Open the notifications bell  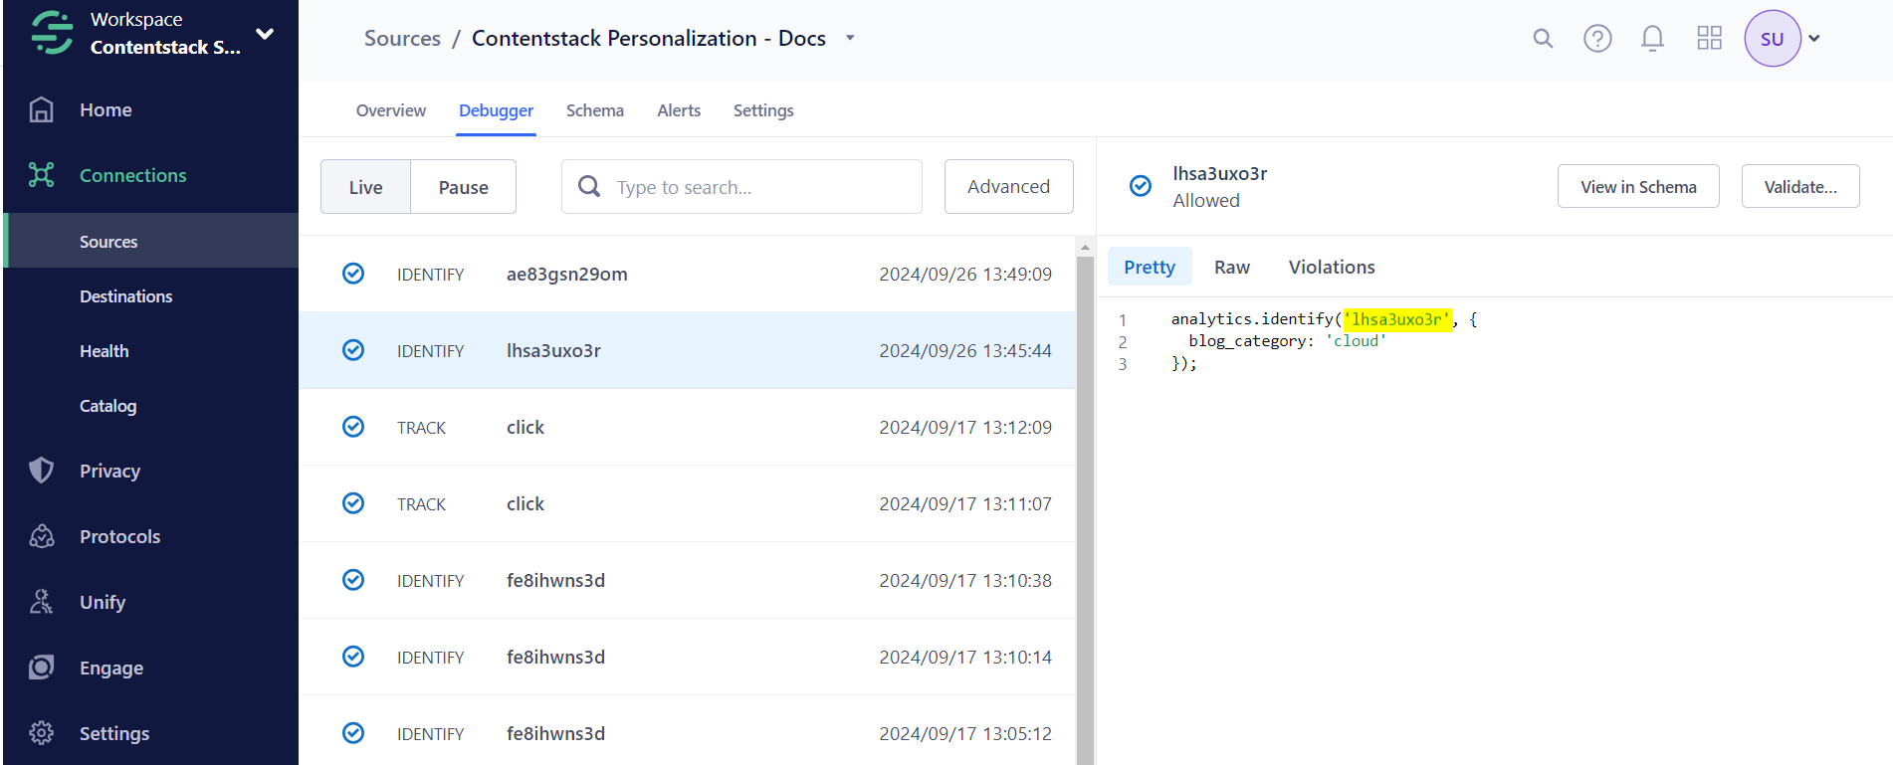1652,39
